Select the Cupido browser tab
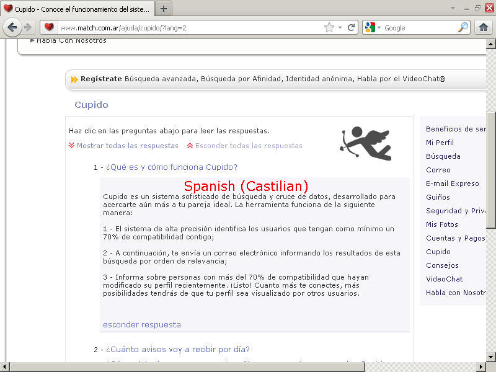The image size is (496, 372). (78, 9)
